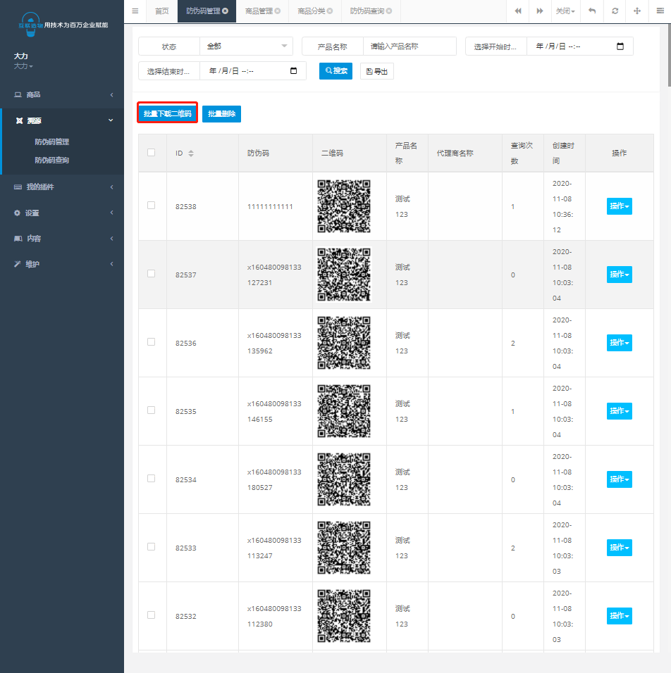Sort table by the ID column arrows
The width and height of the screenshot is (671, 673).
[191, 153]
